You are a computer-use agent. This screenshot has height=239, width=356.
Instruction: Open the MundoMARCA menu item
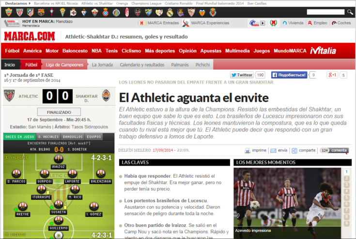290,51
